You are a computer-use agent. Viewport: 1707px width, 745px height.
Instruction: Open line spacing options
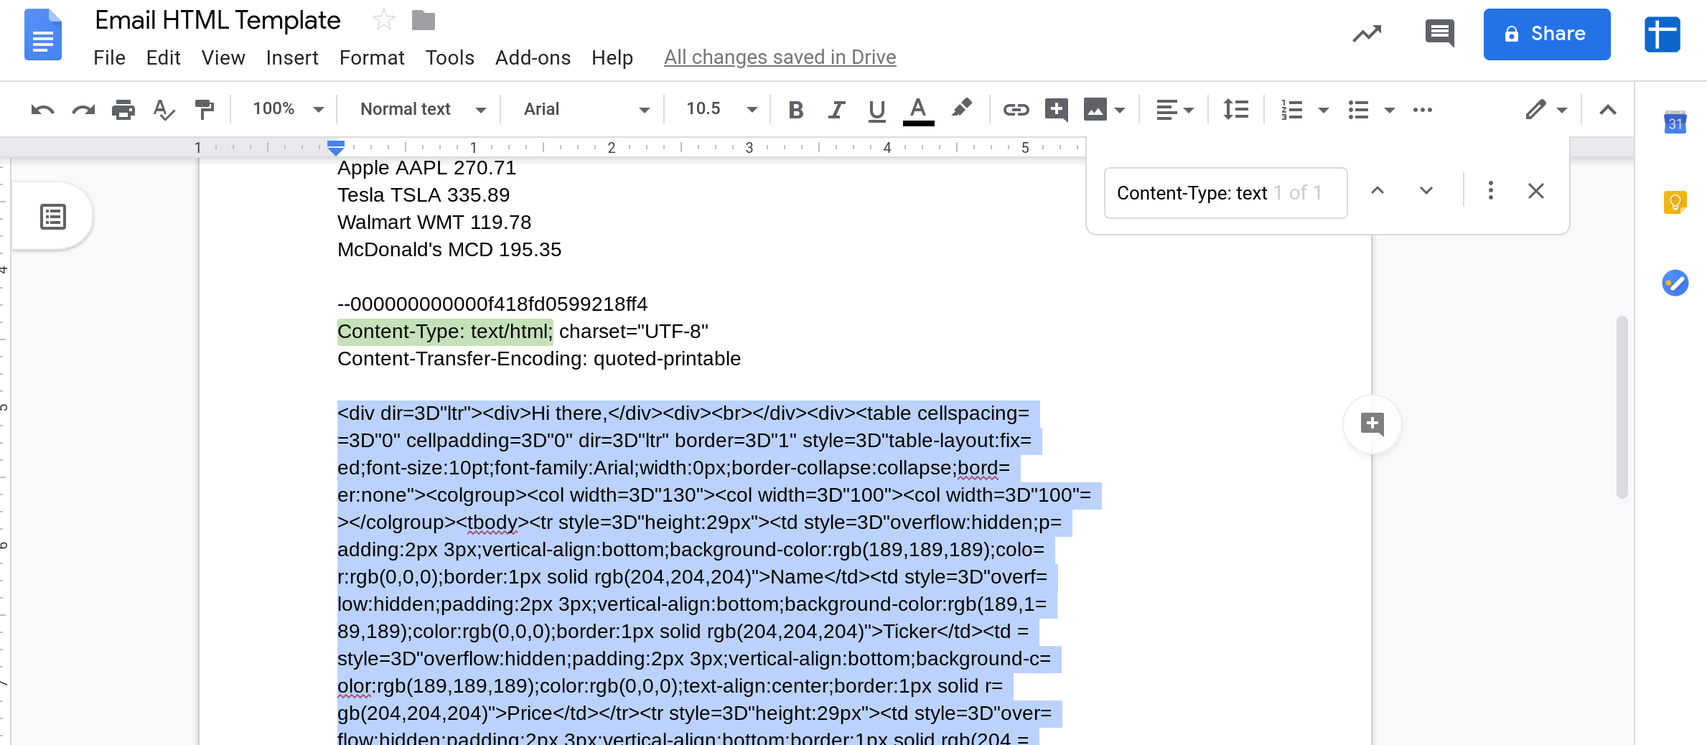[1235, 109]
